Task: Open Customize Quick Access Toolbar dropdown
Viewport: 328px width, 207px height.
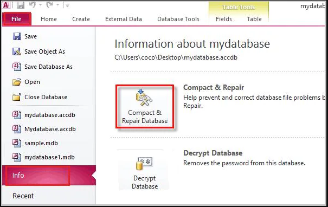Action: point(67,5)
